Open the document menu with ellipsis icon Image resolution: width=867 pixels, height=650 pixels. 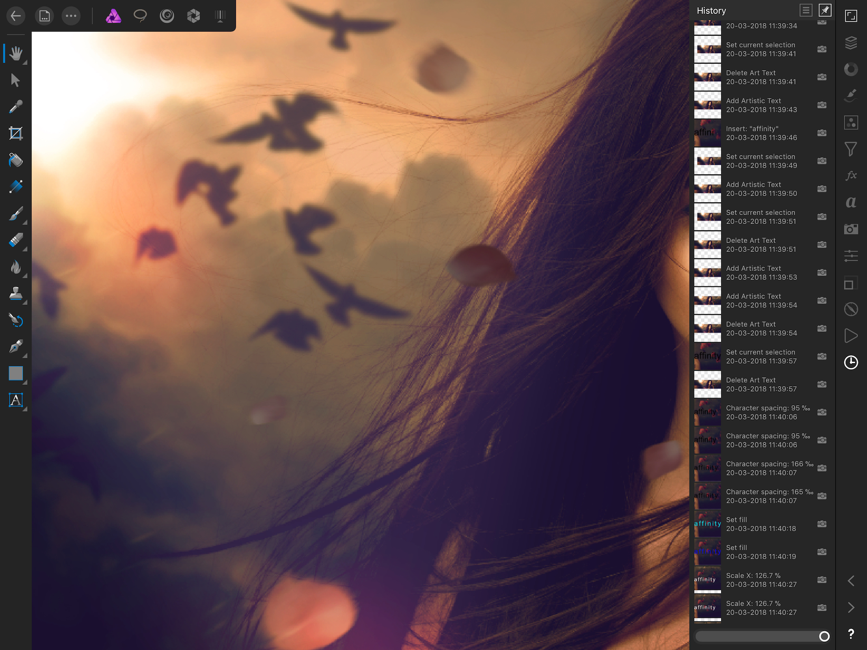click(71, 16)
